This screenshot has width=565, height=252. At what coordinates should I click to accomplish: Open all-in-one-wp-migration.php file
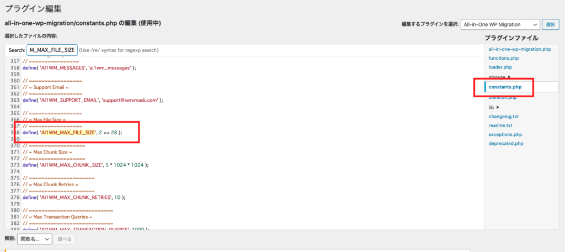tap(520, 49)
